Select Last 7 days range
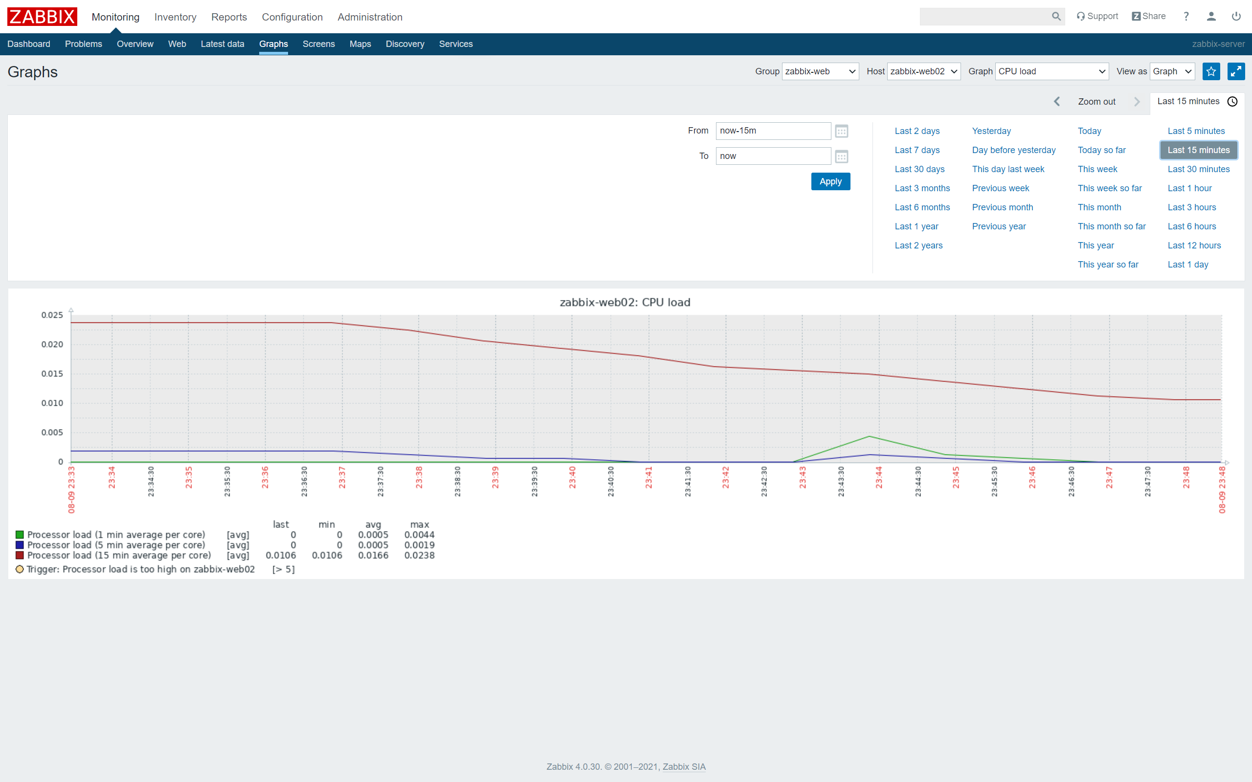This screenshot has height=782, width=1252. pyautogui.click(x=917, y=151)
